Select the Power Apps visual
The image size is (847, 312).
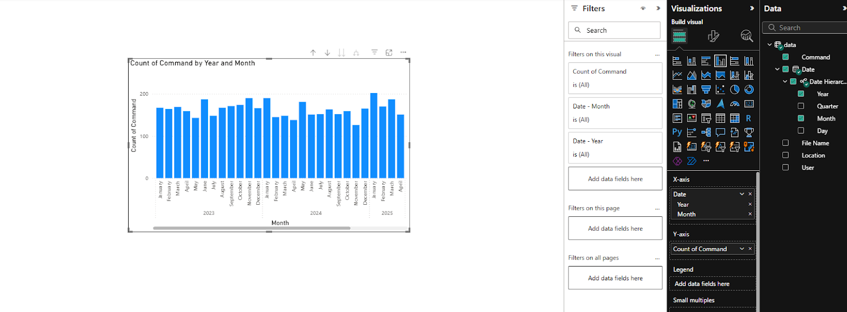pyautogui.click(x=677, y=161)
